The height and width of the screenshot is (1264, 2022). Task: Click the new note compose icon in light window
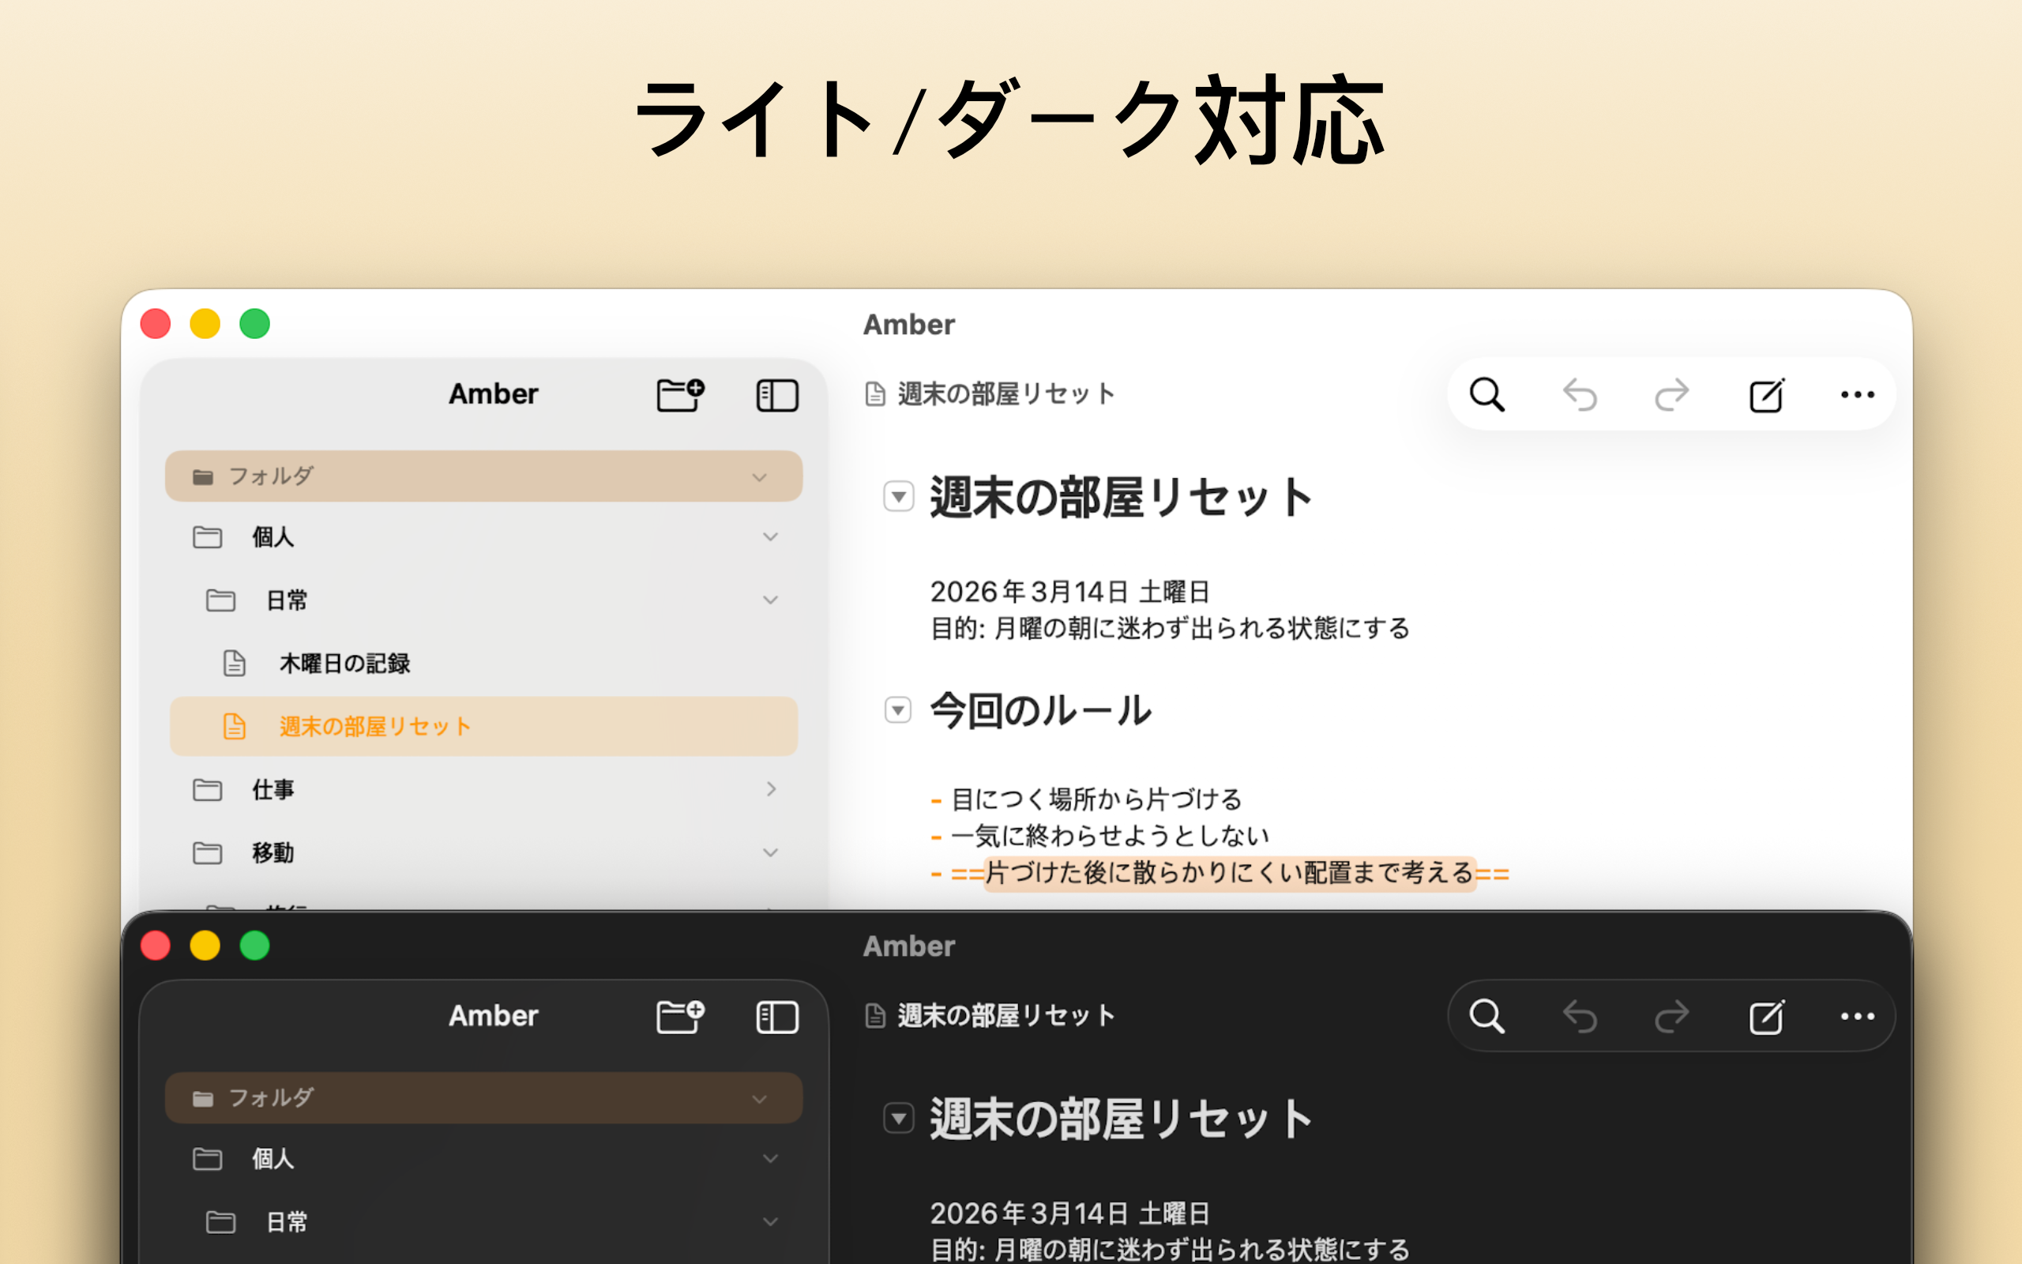(1765, 394)
